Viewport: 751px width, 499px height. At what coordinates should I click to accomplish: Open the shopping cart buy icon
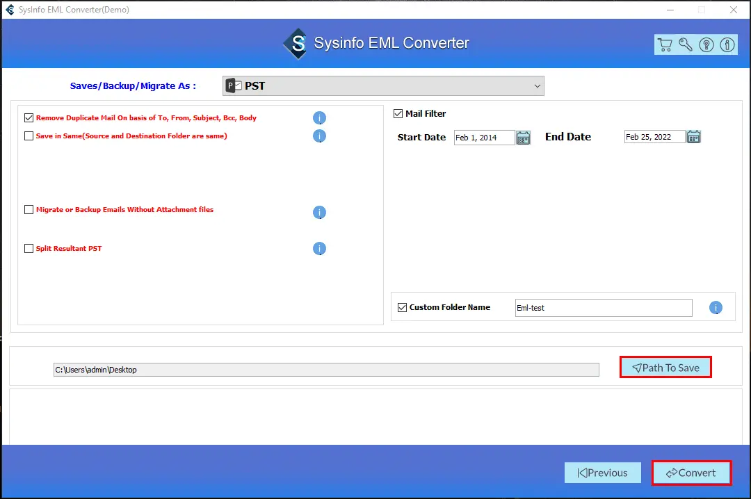(x=665, y=45)
